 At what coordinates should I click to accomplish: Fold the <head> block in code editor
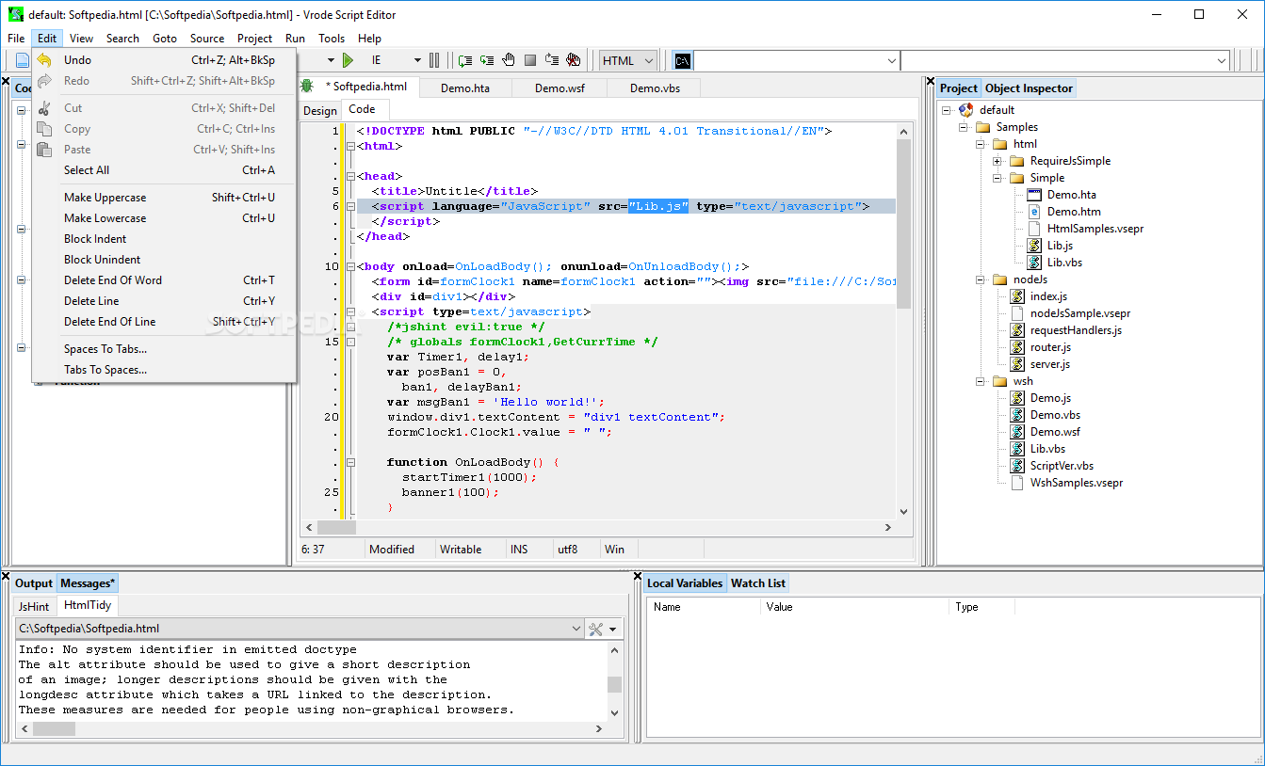pos(350,176)
